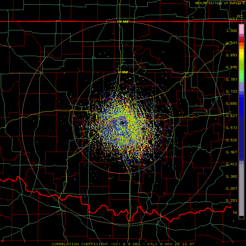The image size is (246, 246).
Task: Click the 0.733 scale value
Action: [232, 92]
